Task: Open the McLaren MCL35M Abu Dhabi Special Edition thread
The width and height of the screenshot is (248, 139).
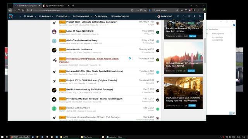Action: tap(95, 71)
